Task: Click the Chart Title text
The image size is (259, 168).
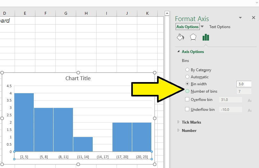Action: coord(78,78)
